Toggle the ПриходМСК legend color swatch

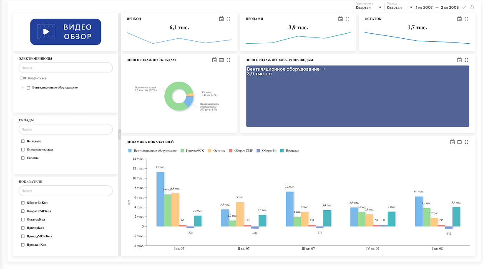point(182,151)
